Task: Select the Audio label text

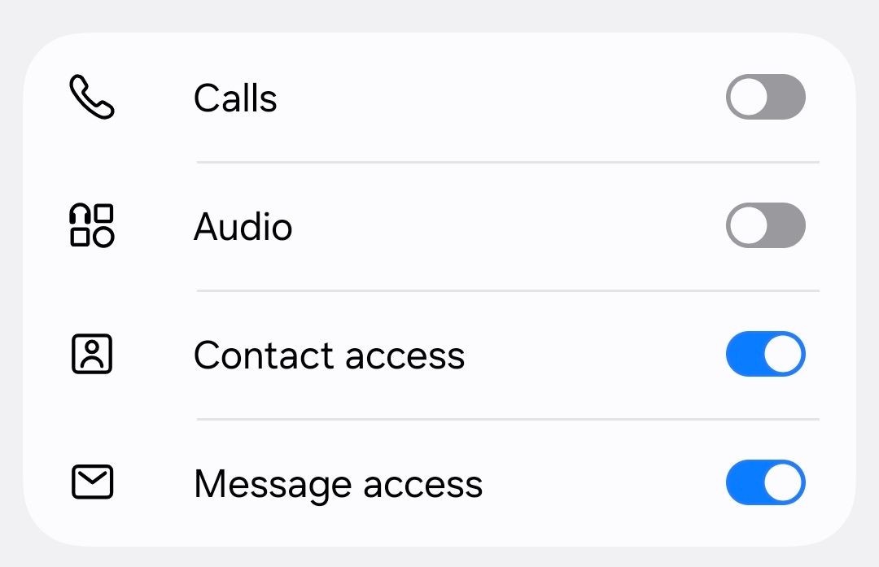Action: pyautogui.click(x=243, y=227)
